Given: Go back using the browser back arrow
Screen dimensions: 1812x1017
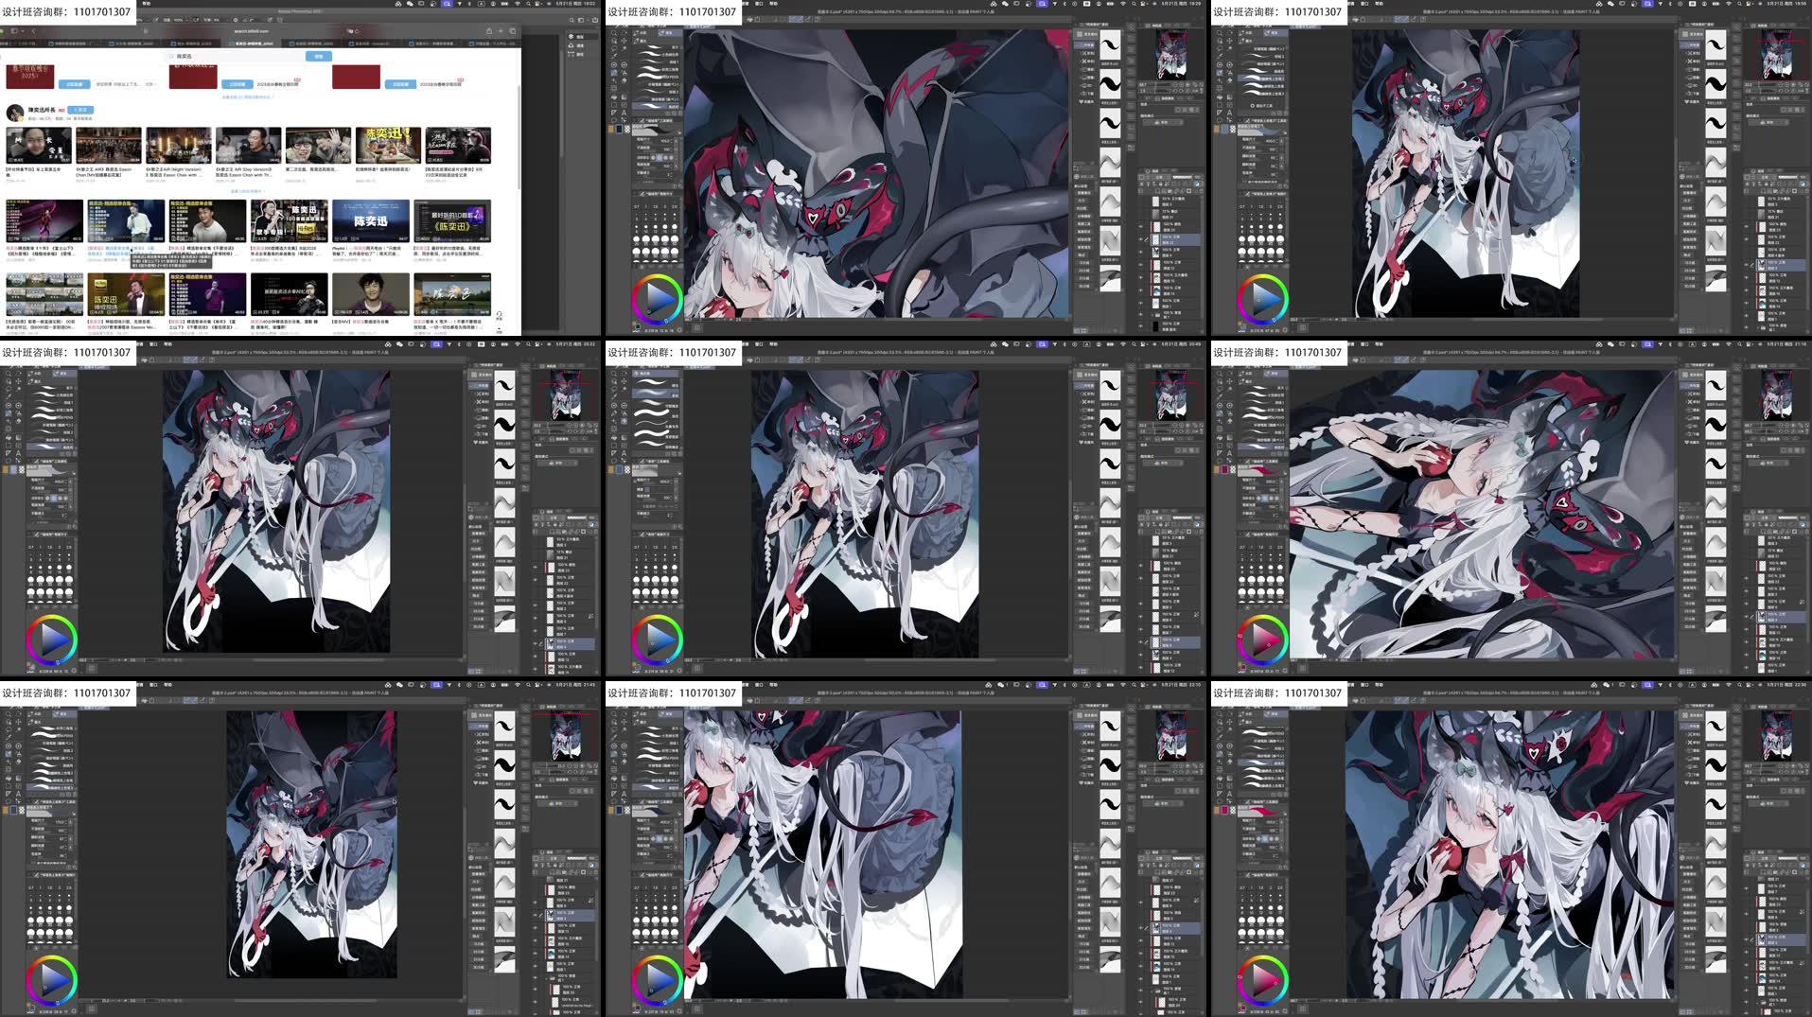Looking at the screenshot, I should (33, 31).
